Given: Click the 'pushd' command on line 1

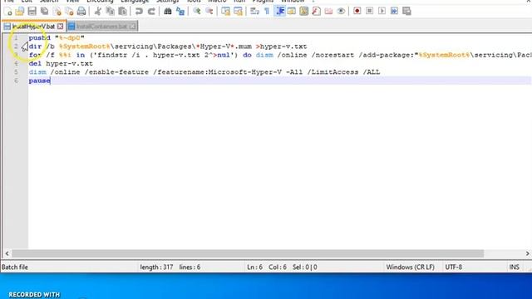Looking at the screenshot, I should coord(39,37).
